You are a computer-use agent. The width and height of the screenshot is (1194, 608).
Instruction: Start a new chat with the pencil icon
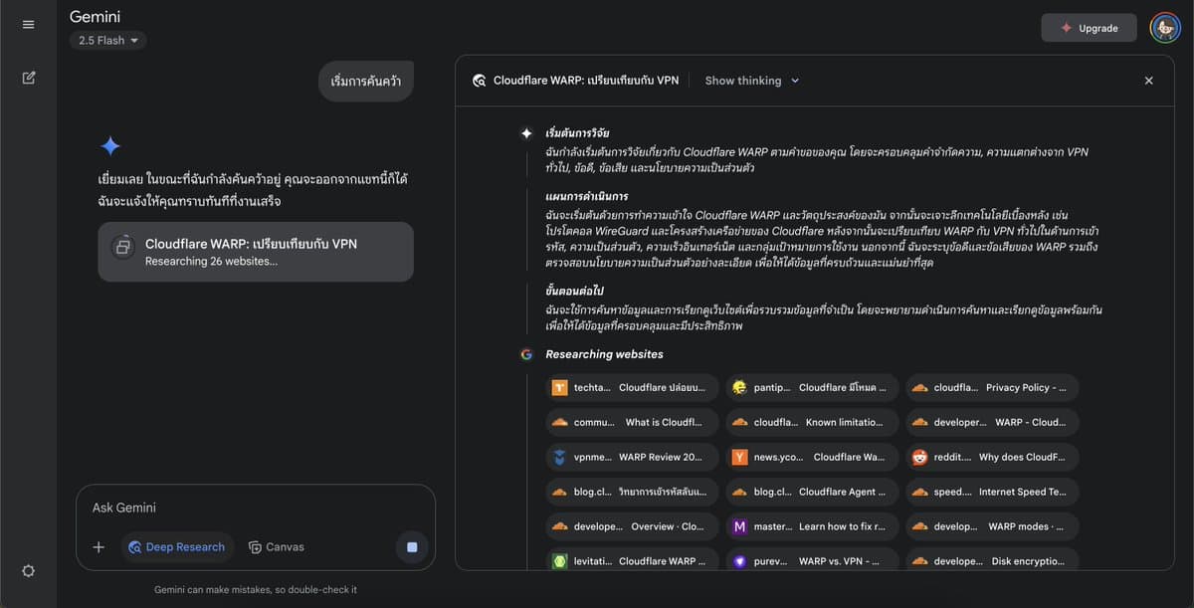coord(28,78)
